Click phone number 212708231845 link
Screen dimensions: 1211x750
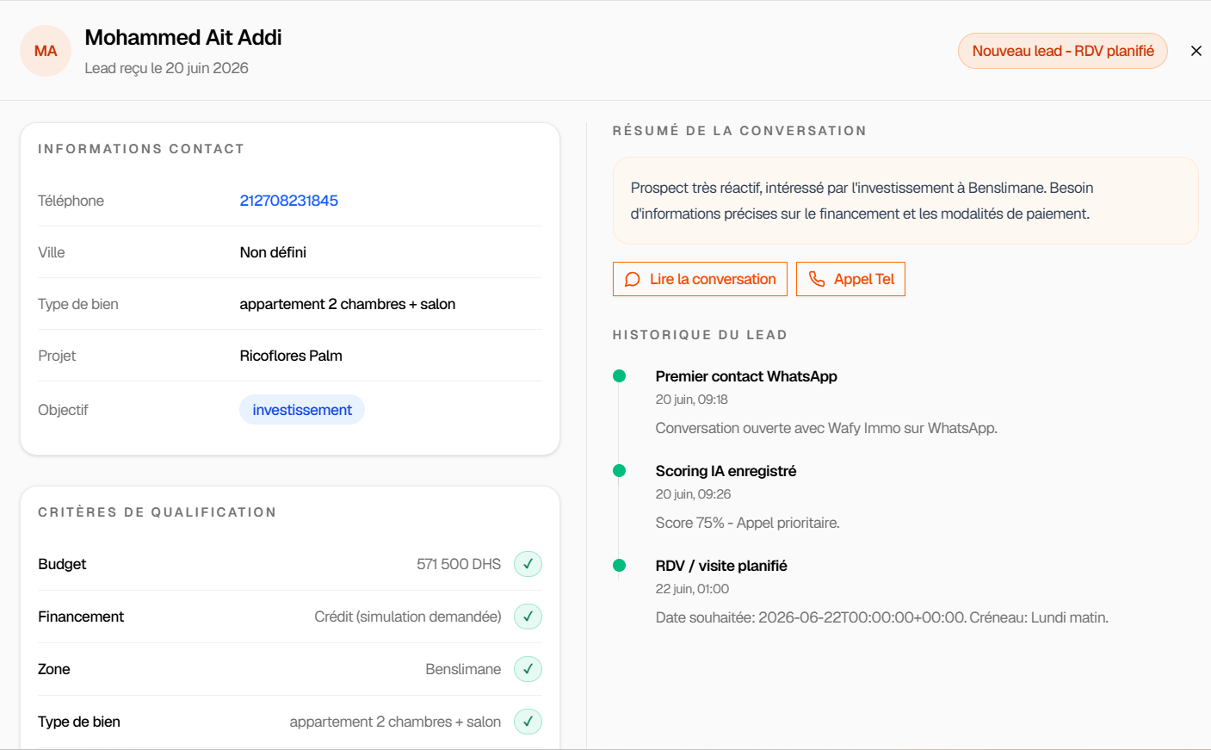click(289, 201)
